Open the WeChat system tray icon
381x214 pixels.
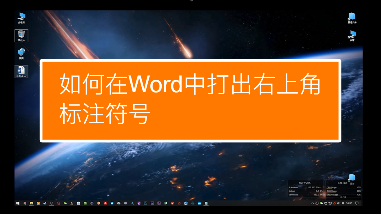[321, 203]
